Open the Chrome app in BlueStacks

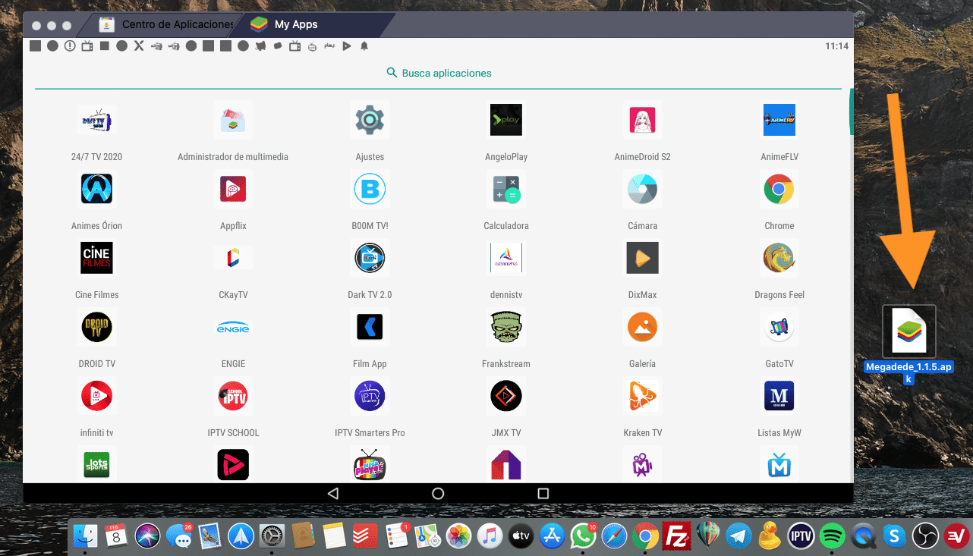[x=779, y=190]
